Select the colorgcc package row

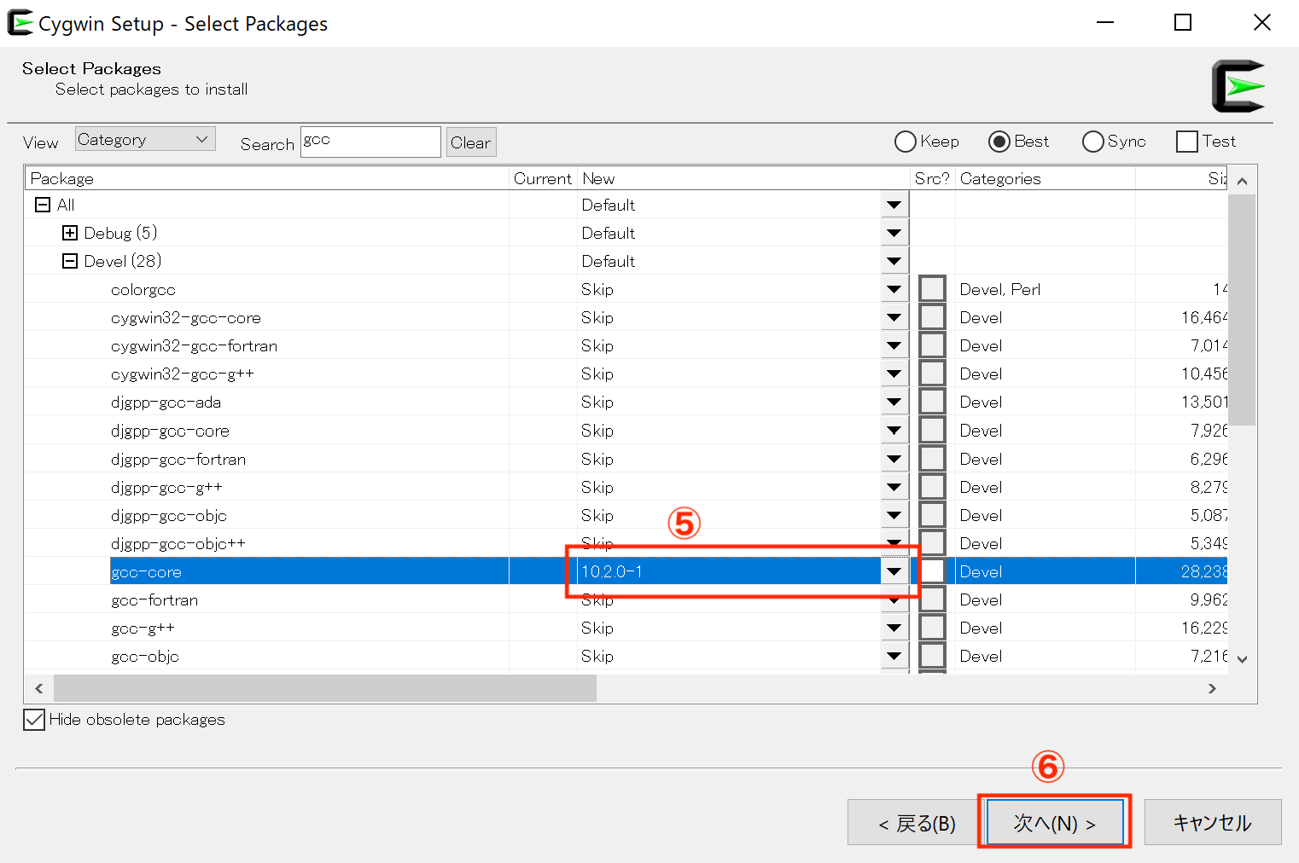[626, 289]
